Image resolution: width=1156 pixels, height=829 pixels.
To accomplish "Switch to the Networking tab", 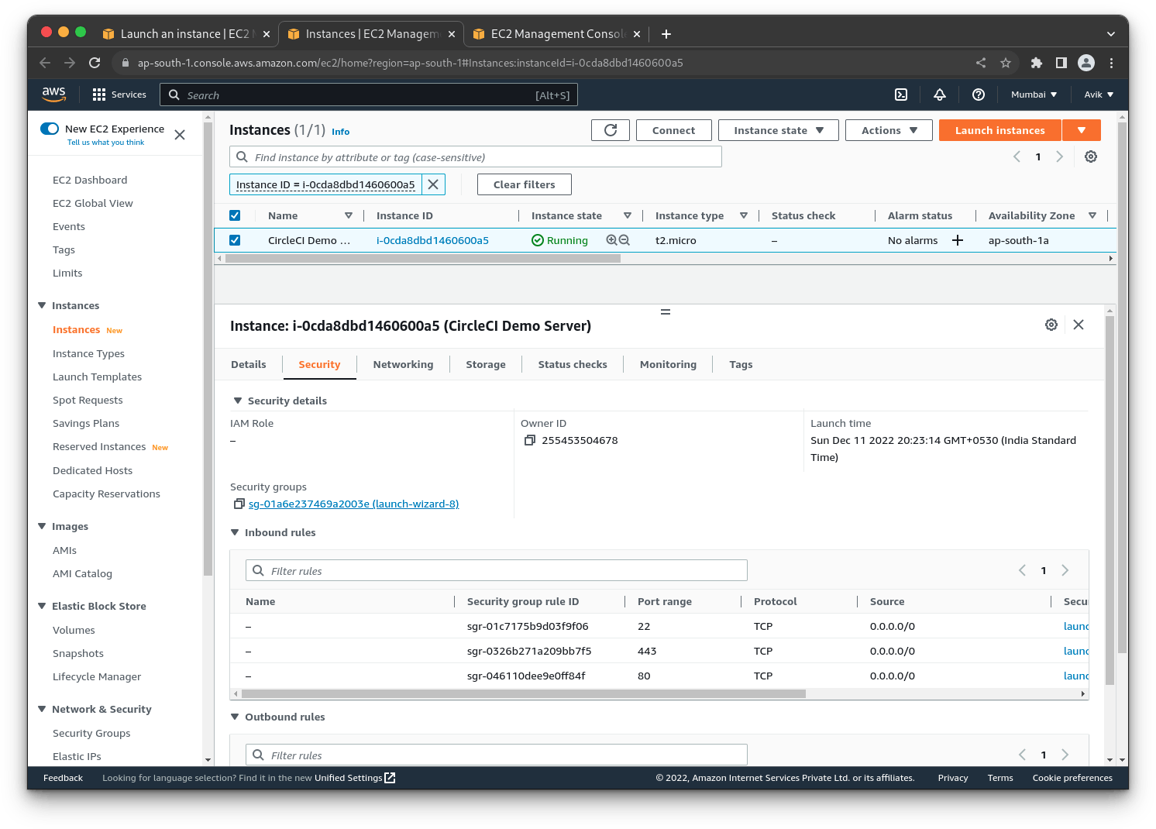I will (x=403, y=364).
